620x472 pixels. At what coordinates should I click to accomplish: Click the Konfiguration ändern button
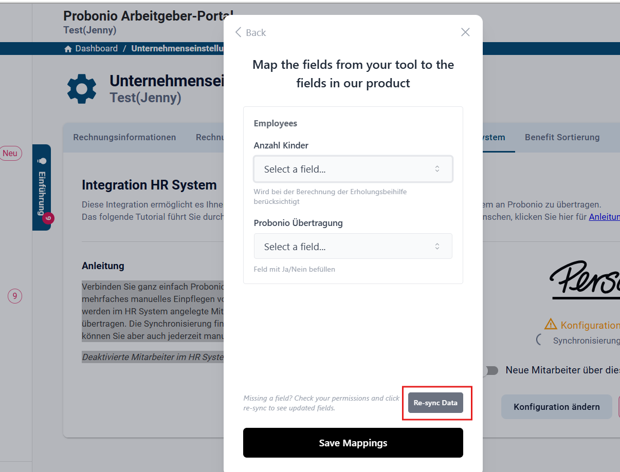[x=557, y=407]
